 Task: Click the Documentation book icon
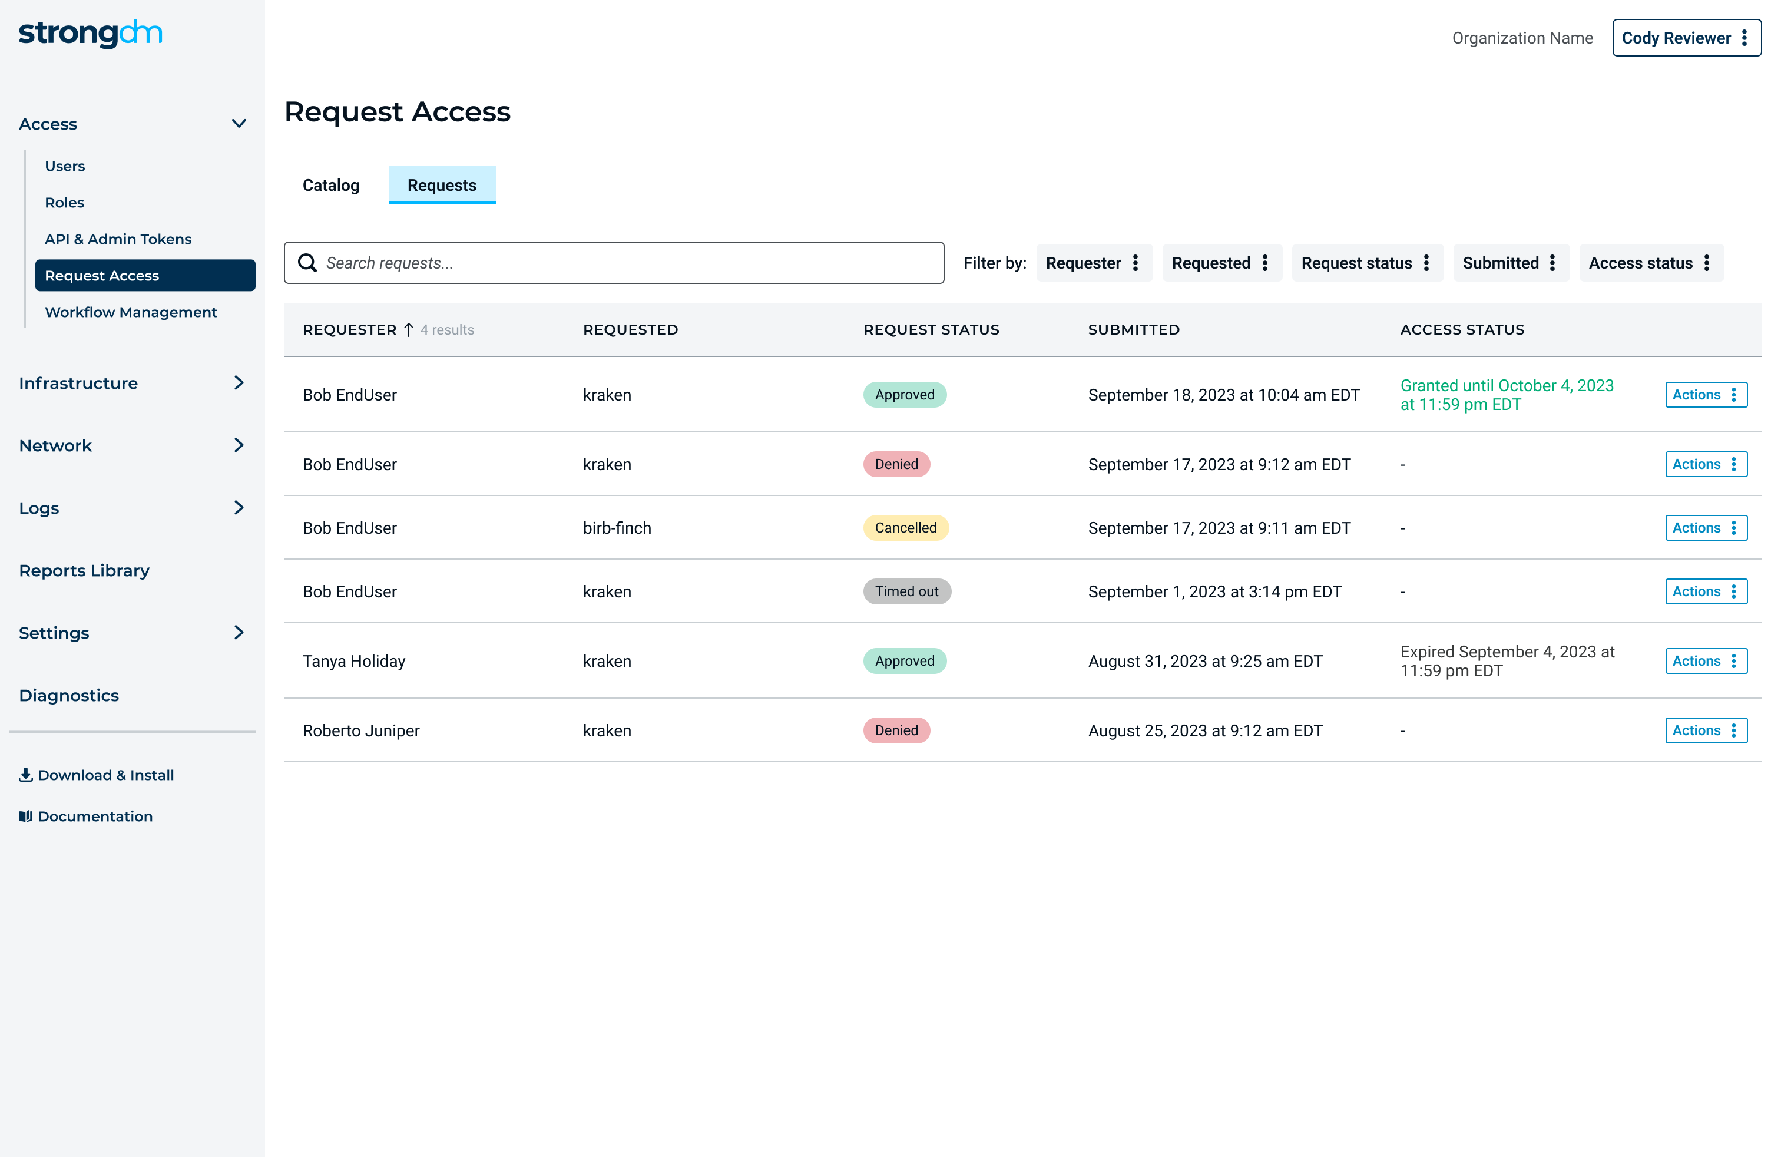point(25,816)
